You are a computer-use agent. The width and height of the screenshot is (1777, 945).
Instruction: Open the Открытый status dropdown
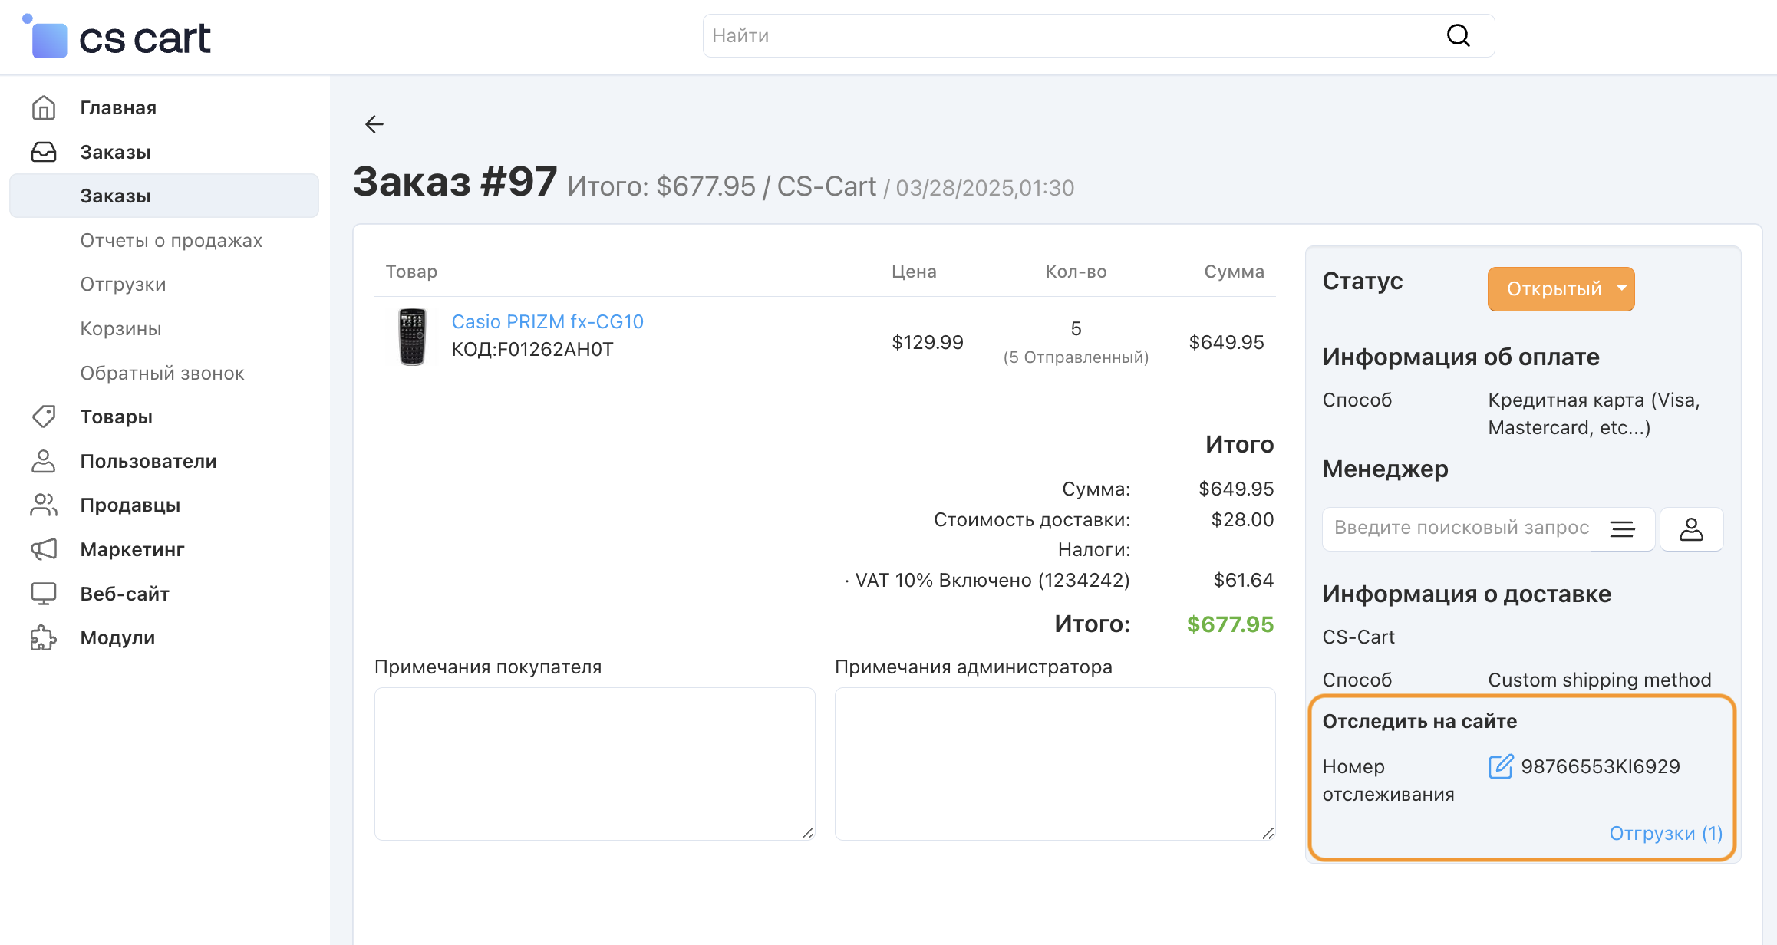click(x=1561, y=288)
